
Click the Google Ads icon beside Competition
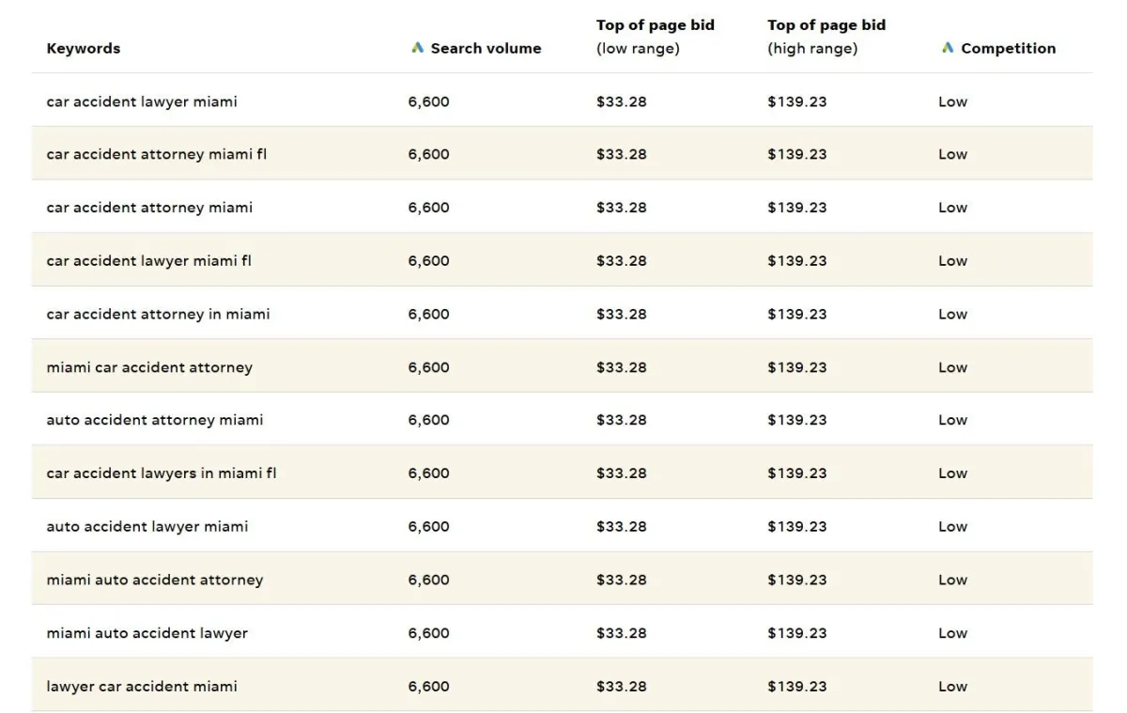tap(948, 48)
